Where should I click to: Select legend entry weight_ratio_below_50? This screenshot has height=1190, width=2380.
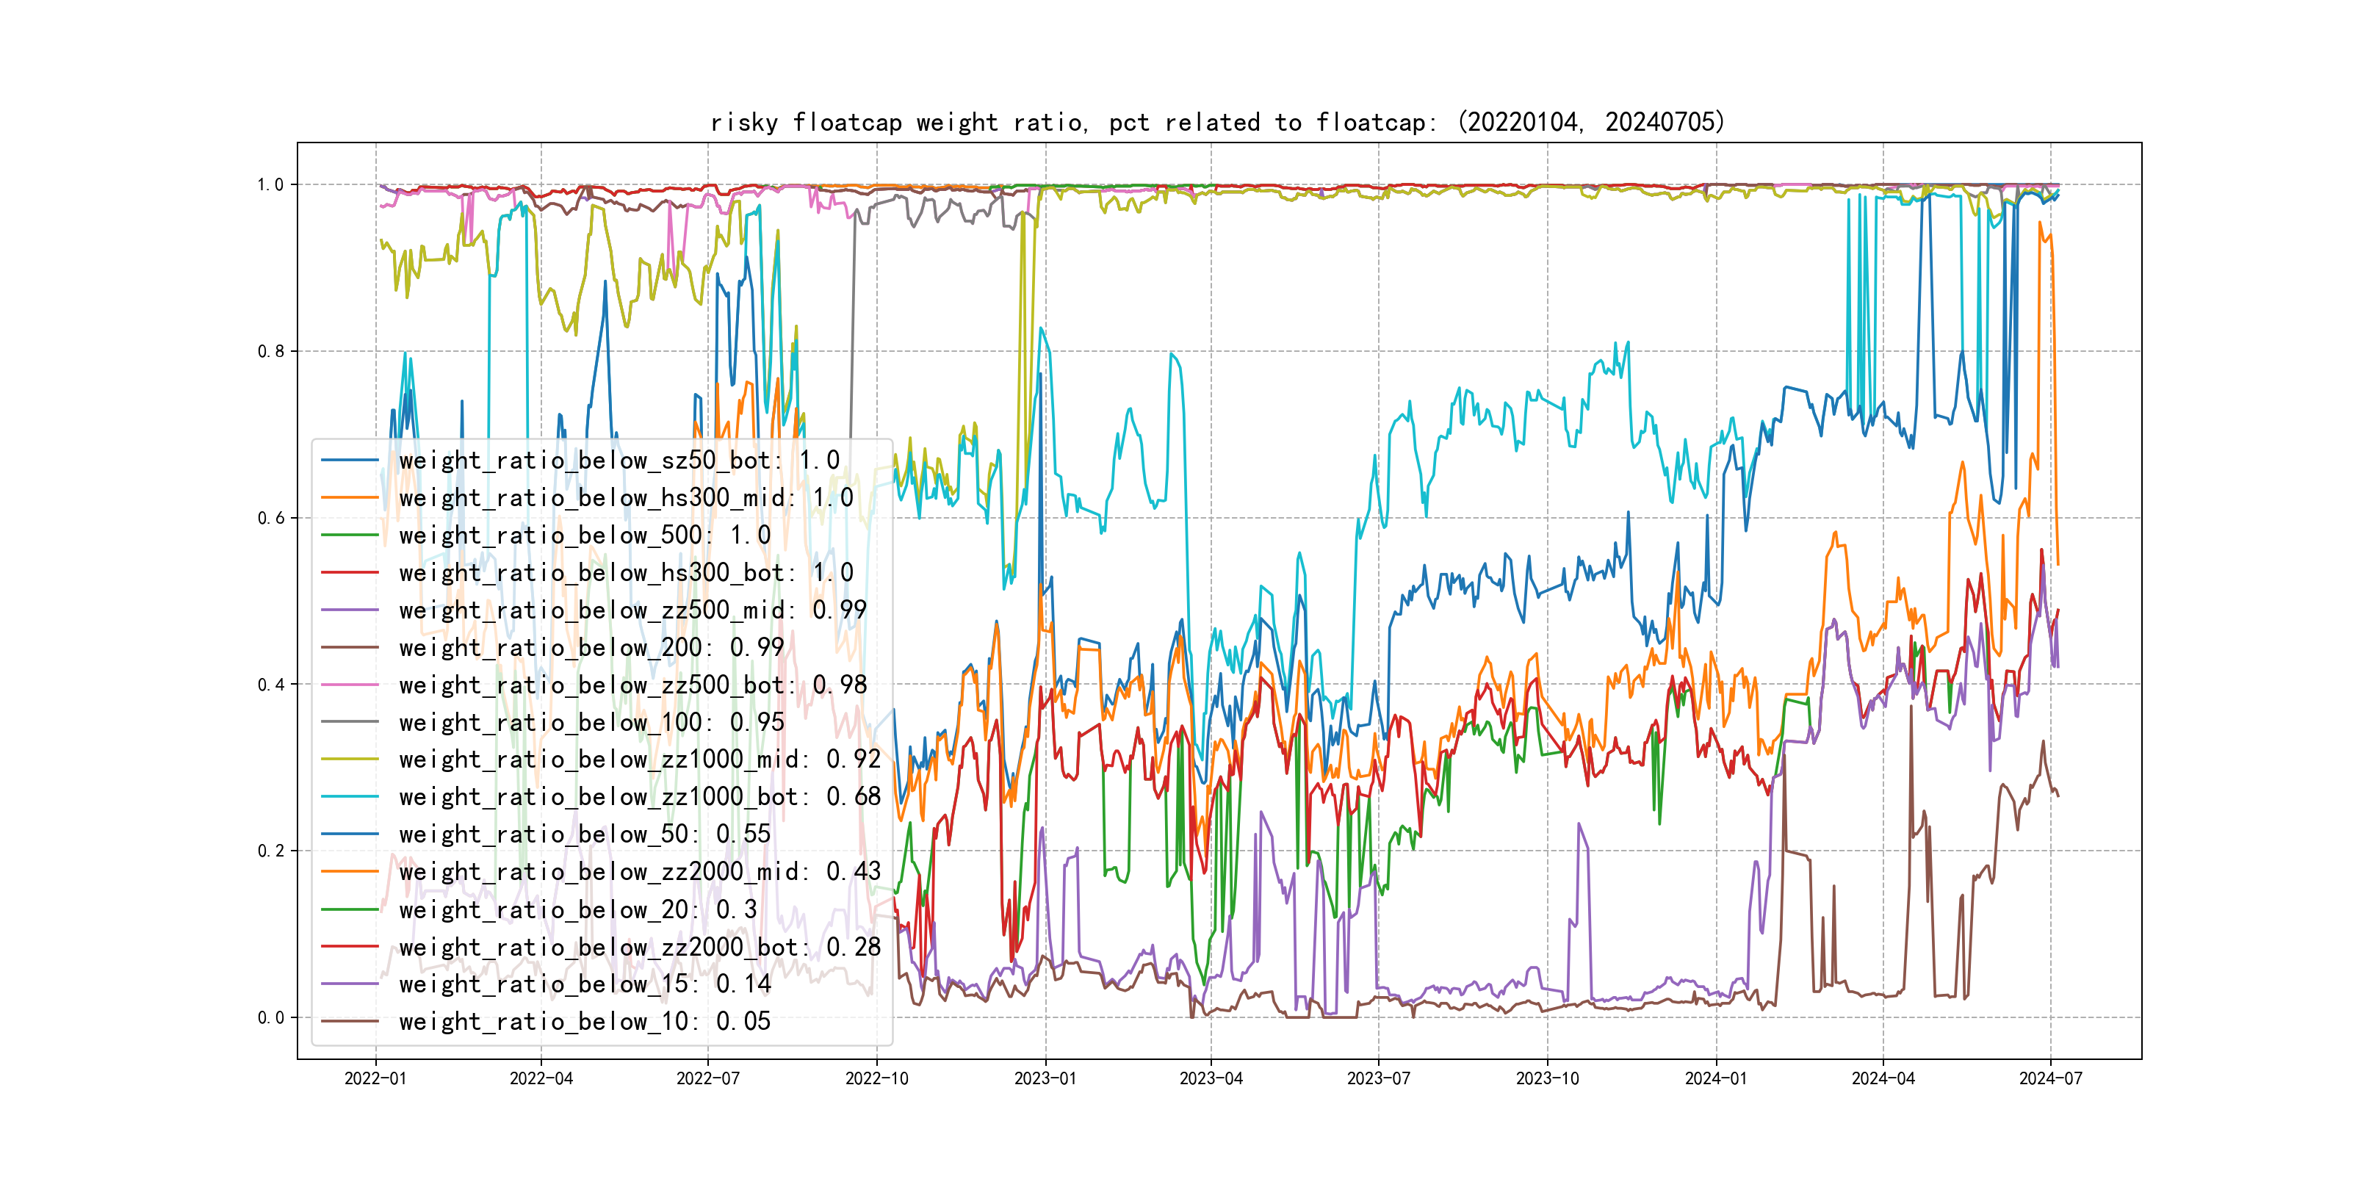(584, 834)
